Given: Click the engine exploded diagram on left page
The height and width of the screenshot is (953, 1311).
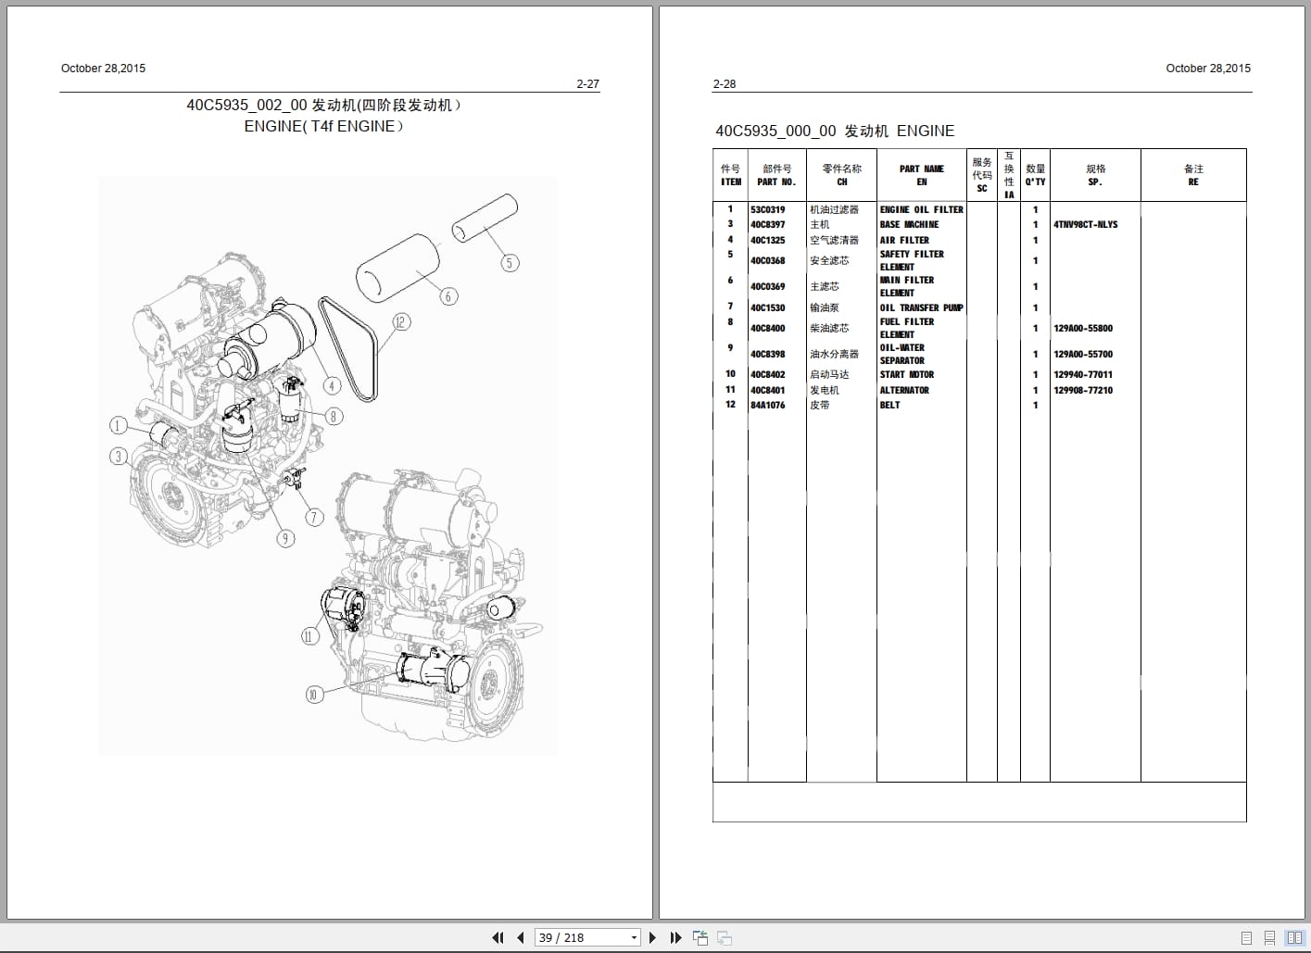Looking at the screenshot, I should (x=328, y=465).
